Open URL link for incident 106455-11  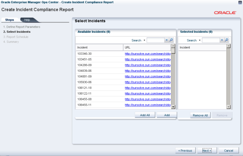click(148, 105)
